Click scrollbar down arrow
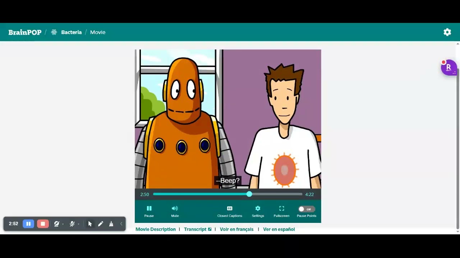 (x=457, y=231)
